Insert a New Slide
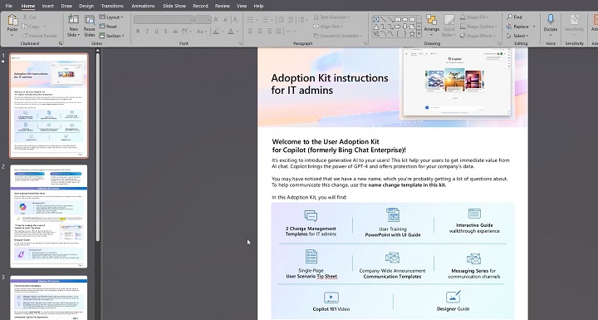Screen dimensions: 598x320 tap(73, 26)
